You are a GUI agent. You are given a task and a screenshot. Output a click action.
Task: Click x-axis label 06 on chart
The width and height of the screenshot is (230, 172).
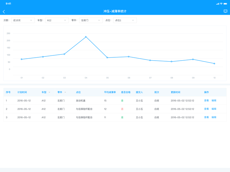[129, 78]
